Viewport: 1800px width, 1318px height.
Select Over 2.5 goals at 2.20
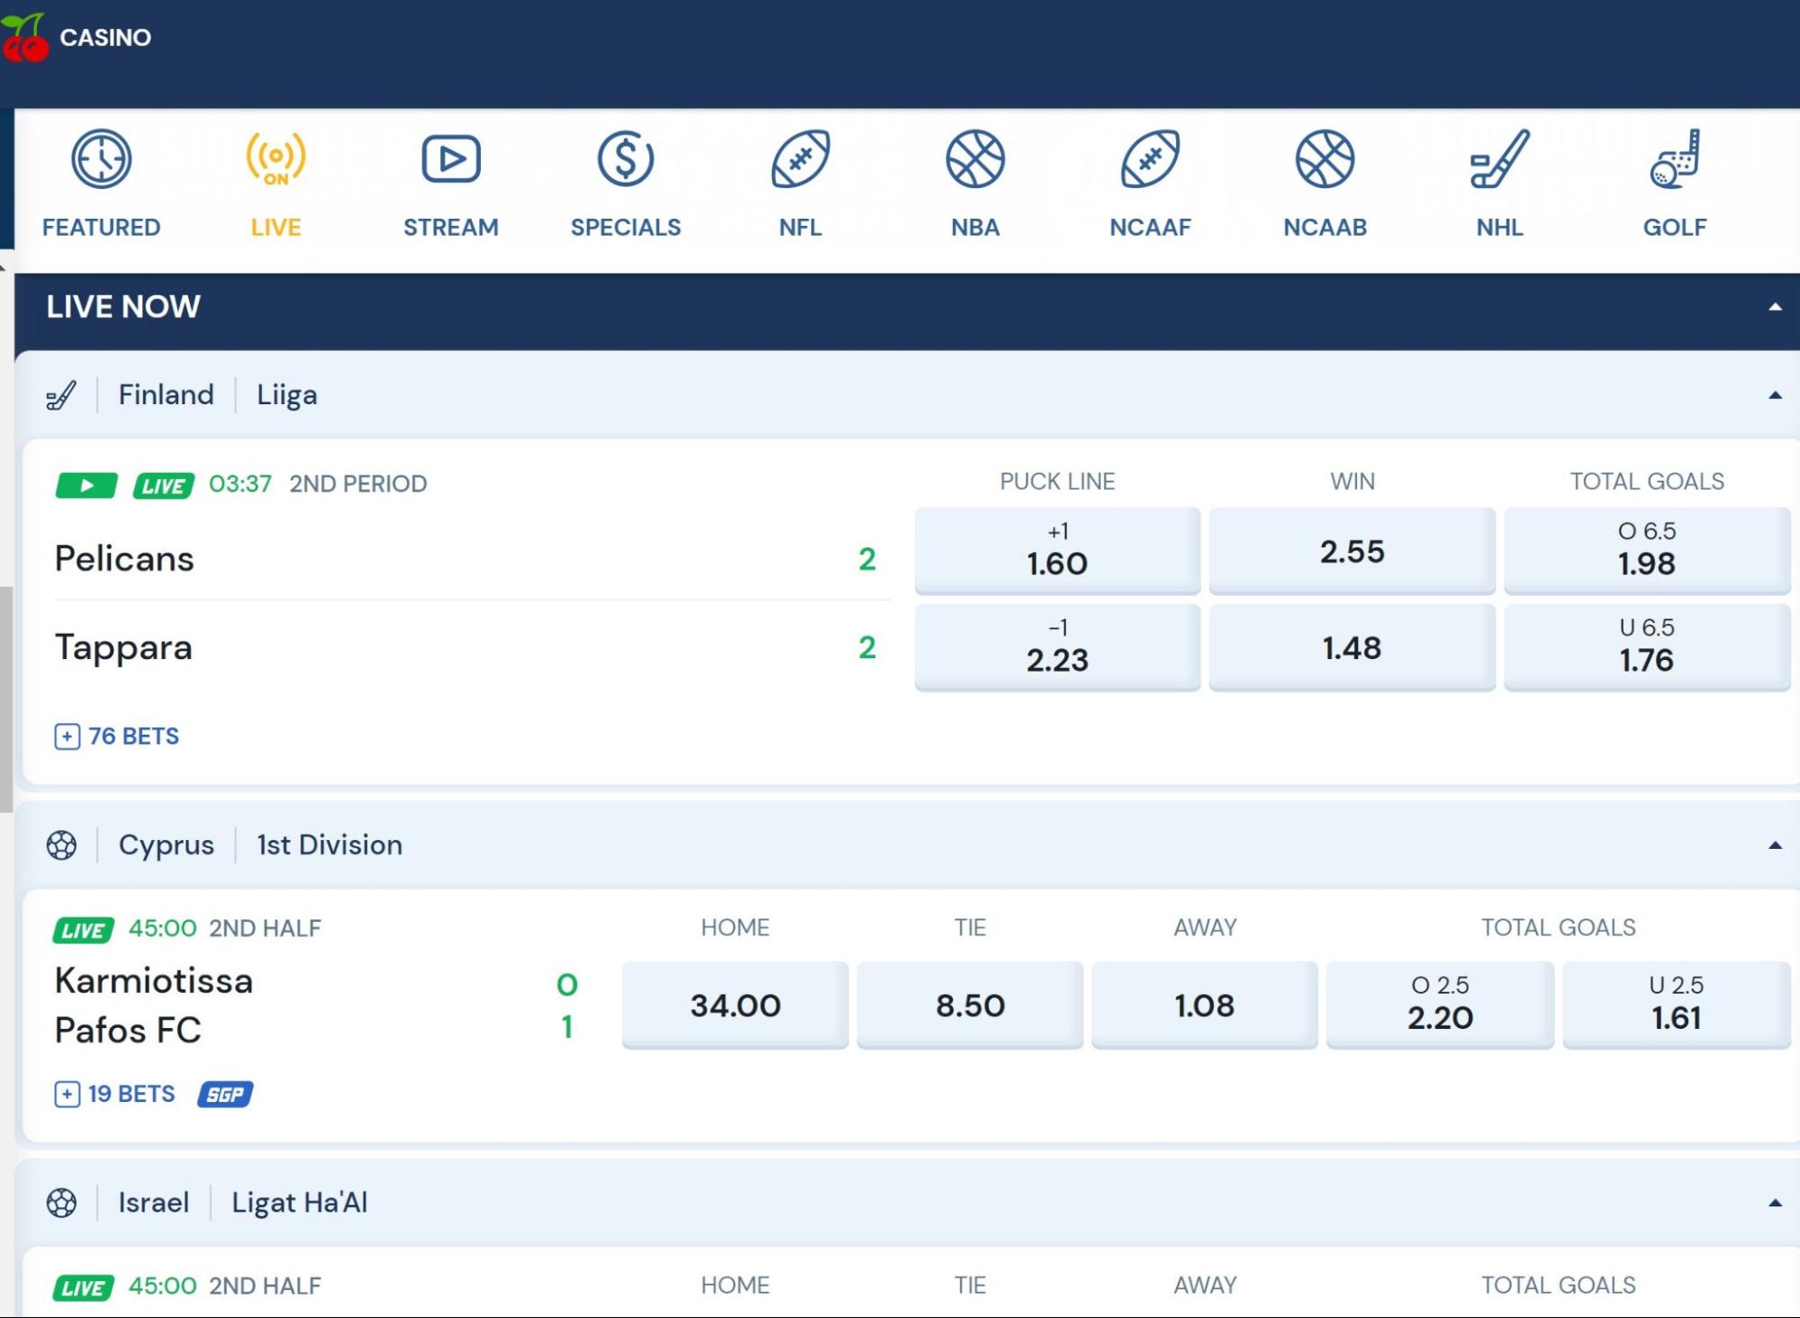click(x=1440, y=1005)
